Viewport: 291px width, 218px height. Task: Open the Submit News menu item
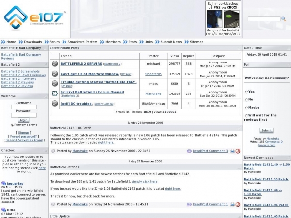171,42
